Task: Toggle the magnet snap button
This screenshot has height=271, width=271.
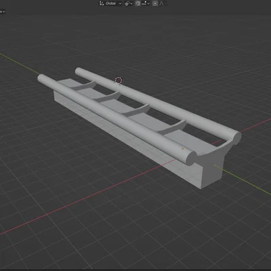Action: pos(138,3)
